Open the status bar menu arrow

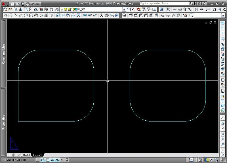pyautogui.click(x=221, y=160)
